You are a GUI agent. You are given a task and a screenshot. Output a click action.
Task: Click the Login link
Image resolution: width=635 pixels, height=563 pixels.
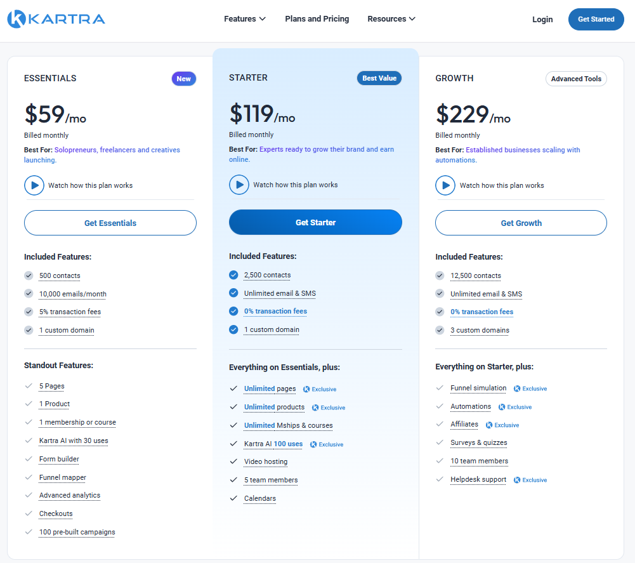tap(542, 19)
